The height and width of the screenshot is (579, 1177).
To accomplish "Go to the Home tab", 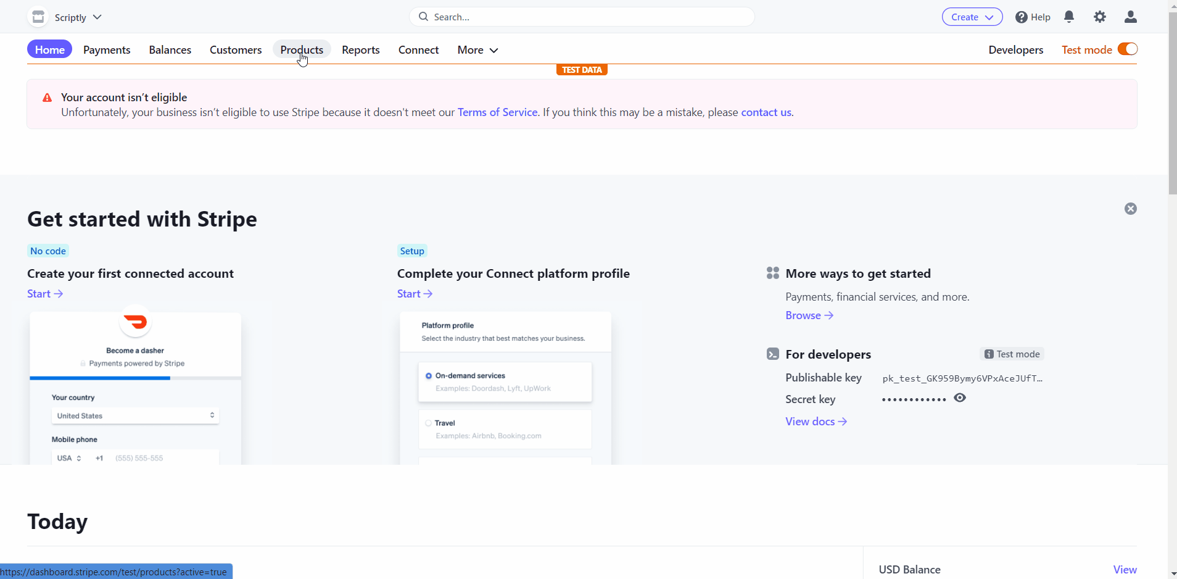I will coord(49,49).
